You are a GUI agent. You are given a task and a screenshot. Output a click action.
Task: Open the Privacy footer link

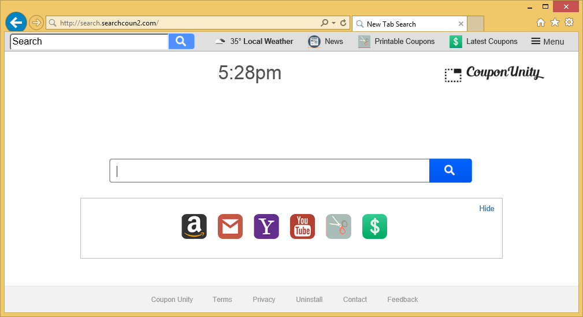[x=263, y=300]
